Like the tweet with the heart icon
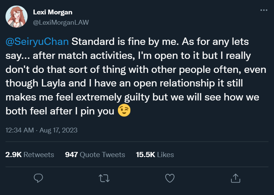The width and height of the screenshot is (274, 195). click(x=169, y=178)
